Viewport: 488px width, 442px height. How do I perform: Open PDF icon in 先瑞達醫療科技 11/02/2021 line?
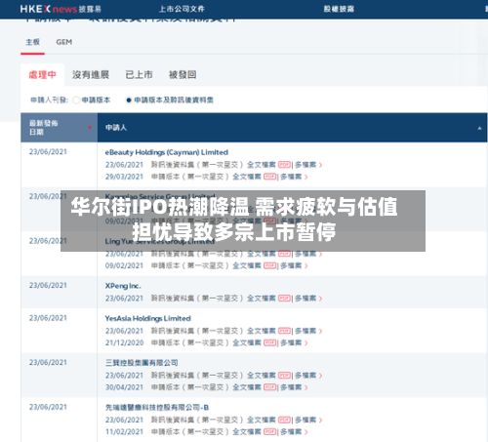tap(270, 432)
